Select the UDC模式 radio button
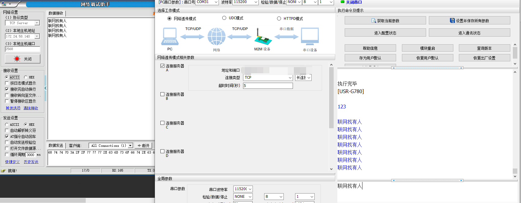Viewport: 521px width, 203px height. [224, 18]
